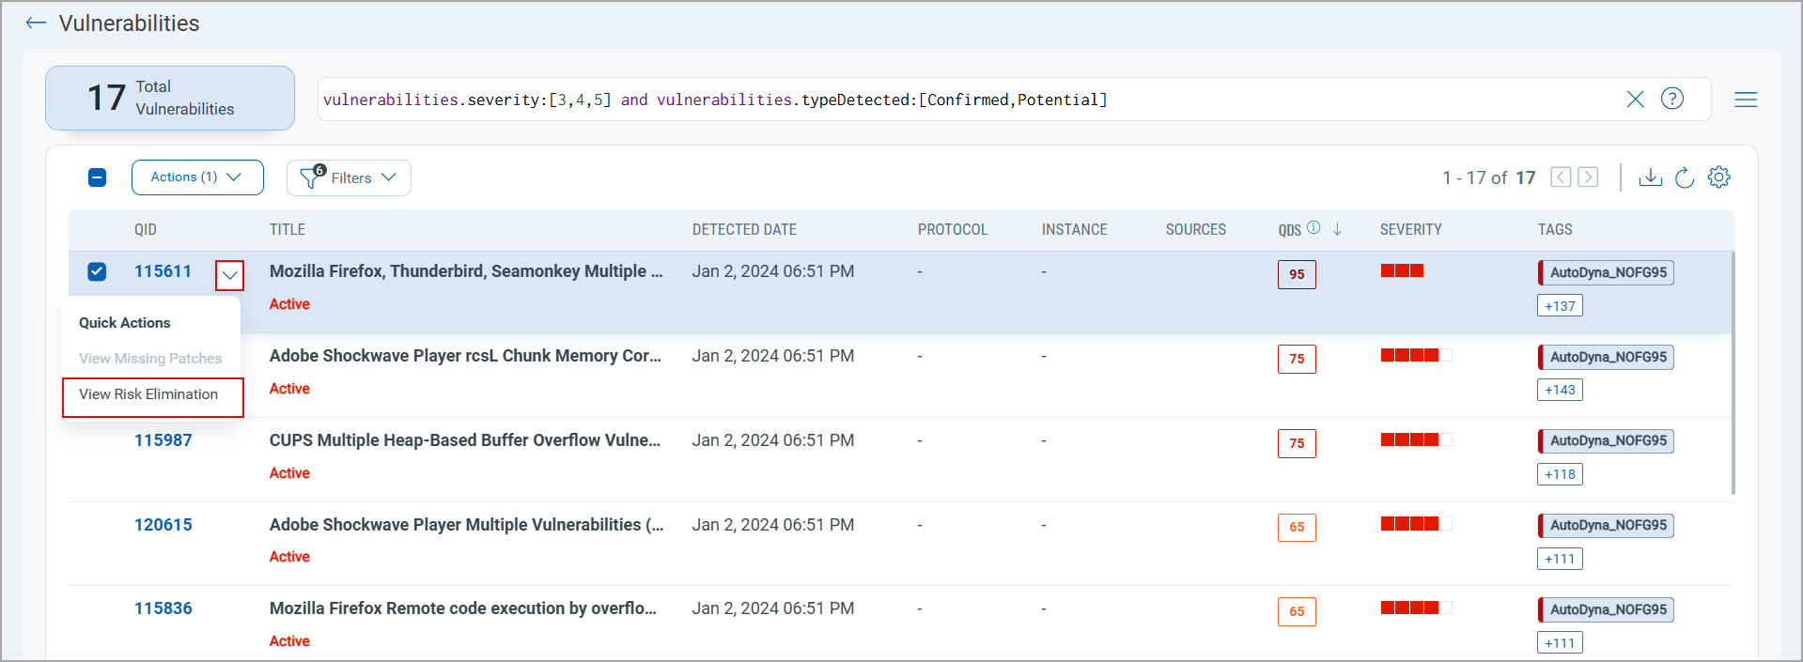The height and width of the screenshot is (662, 1803).
Task: Click the QDS info icon
Action: tap(1313, 228)
